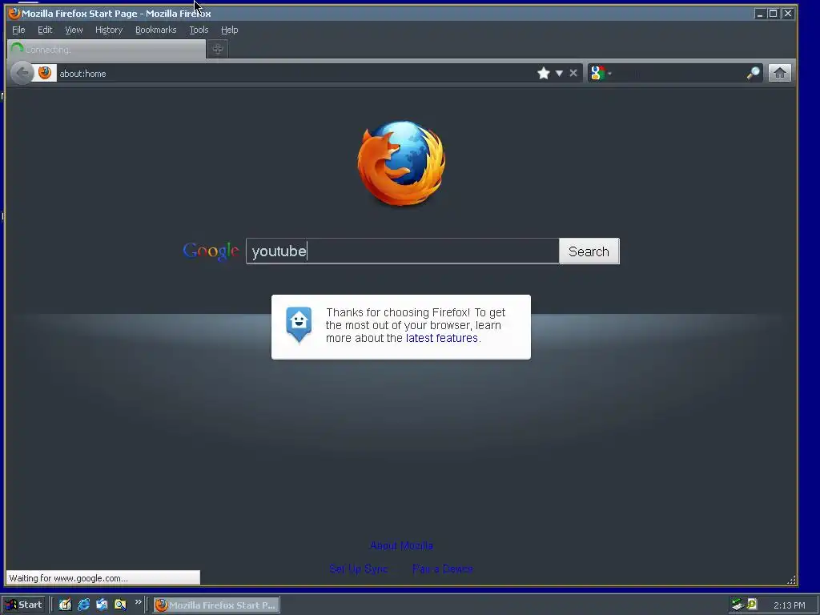
Task: Open the Pair a Device link
Action: pyautogui.click(x=442, y=569)
